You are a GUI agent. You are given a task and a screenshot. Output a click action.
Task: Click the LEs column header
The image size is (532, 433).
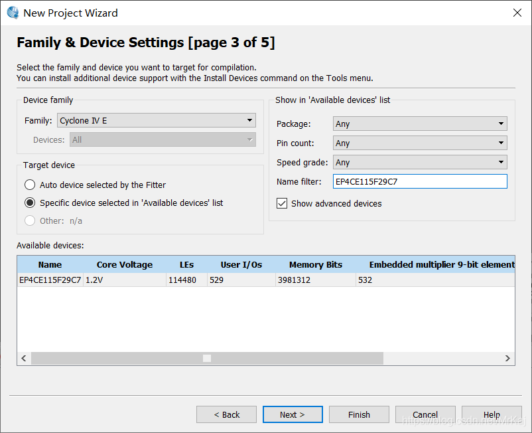pos(186,264)
